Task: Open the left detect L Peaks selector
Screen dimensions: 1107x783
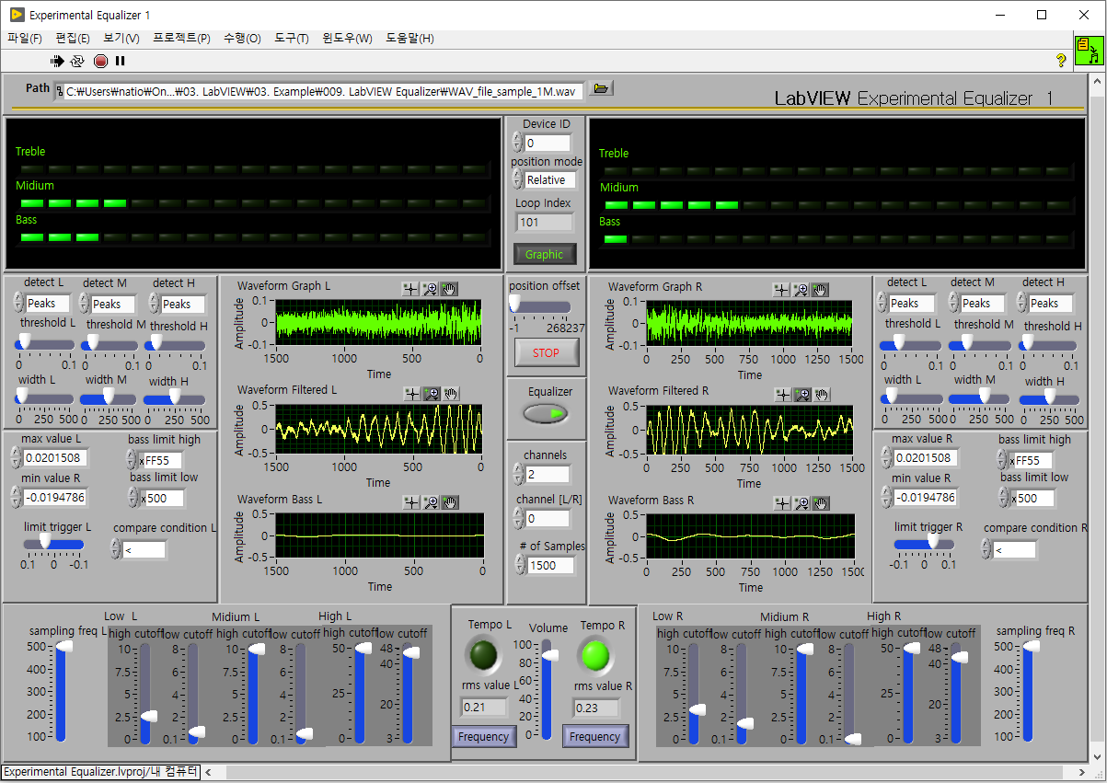Action: click(x=46, y=303)
